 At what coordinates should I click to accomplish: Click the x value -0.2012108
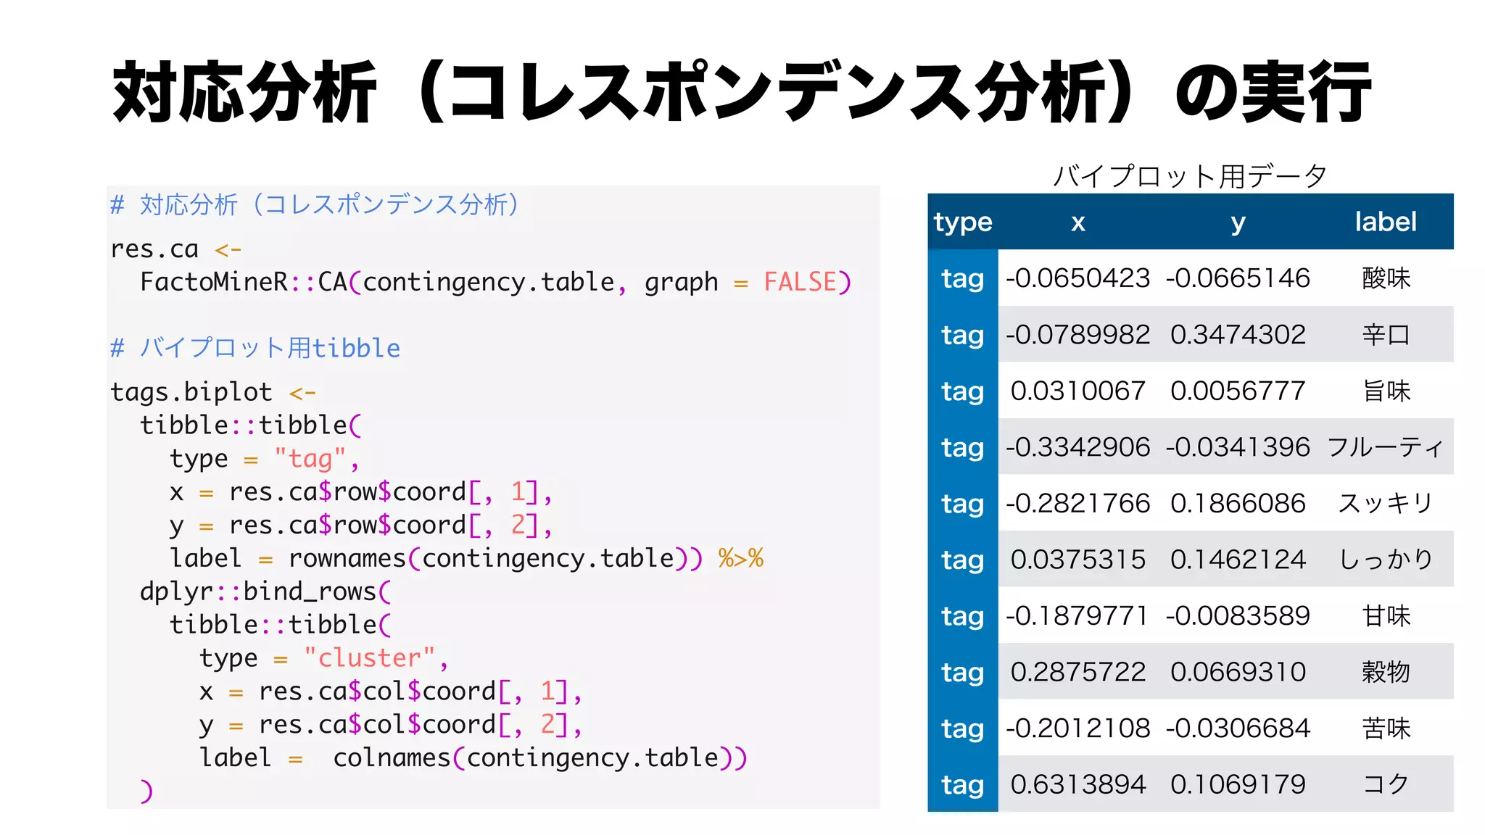click(x=1078, y=728)
